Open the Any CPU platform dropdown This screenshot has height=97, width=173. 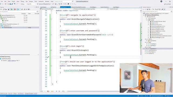[31, 4]
